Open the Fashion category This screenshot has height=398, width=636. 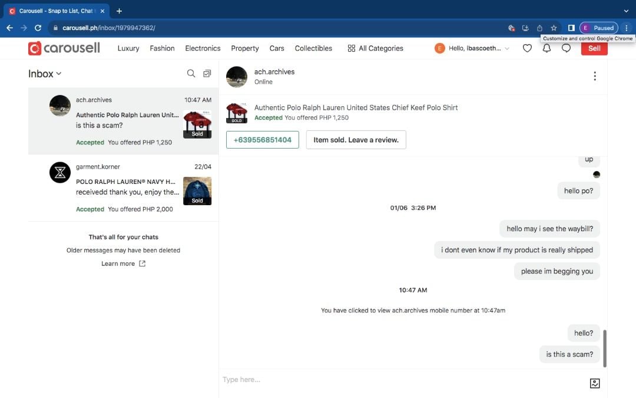[162, 48]
